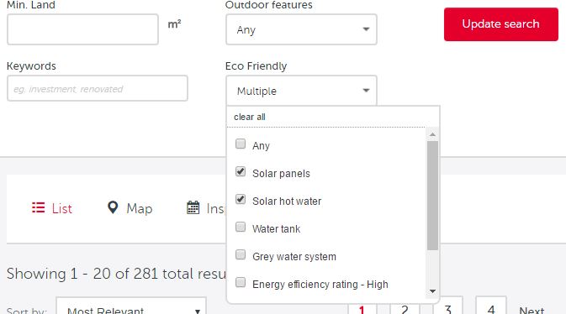The image size is (566, 314).
Task: Click Update search button
Action: (501, 24)
